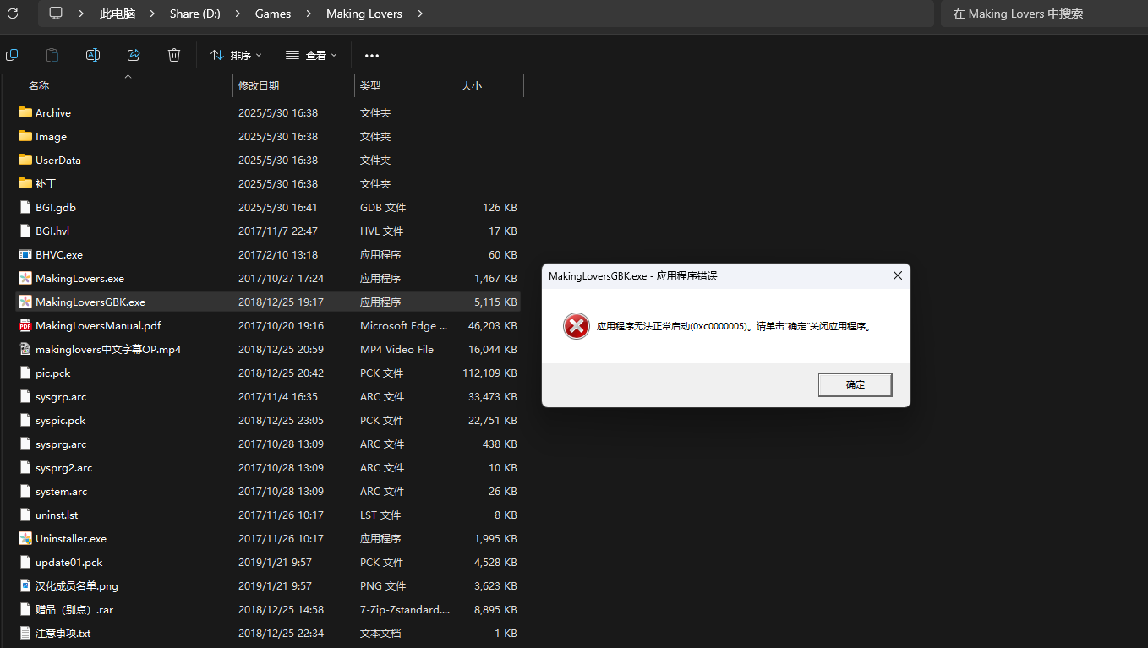Click the pic.pck file icon
The height and width of the screenshot is (648, 1148).
point(25,373)
